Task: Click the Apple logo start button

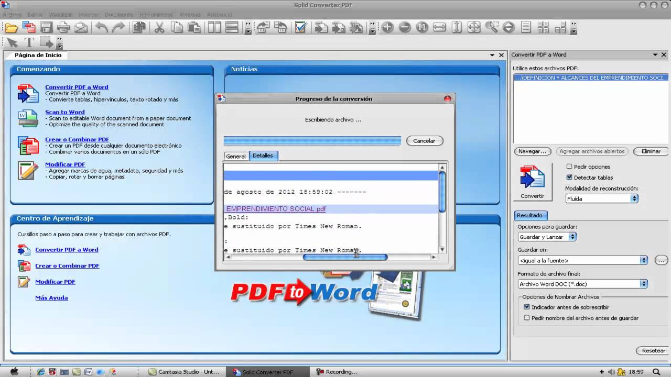Action: coord(14,372)
